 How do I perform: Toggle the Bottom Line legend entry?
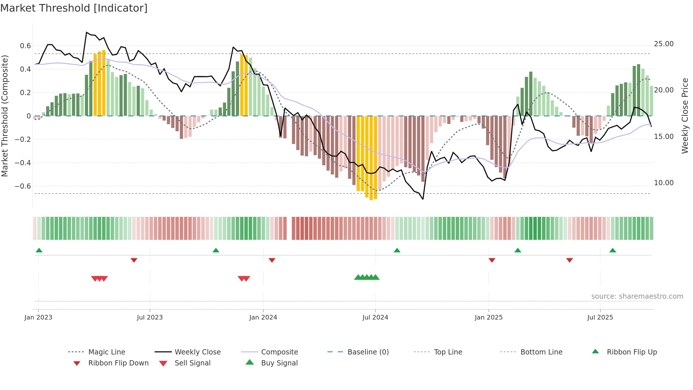coord(531,352)
